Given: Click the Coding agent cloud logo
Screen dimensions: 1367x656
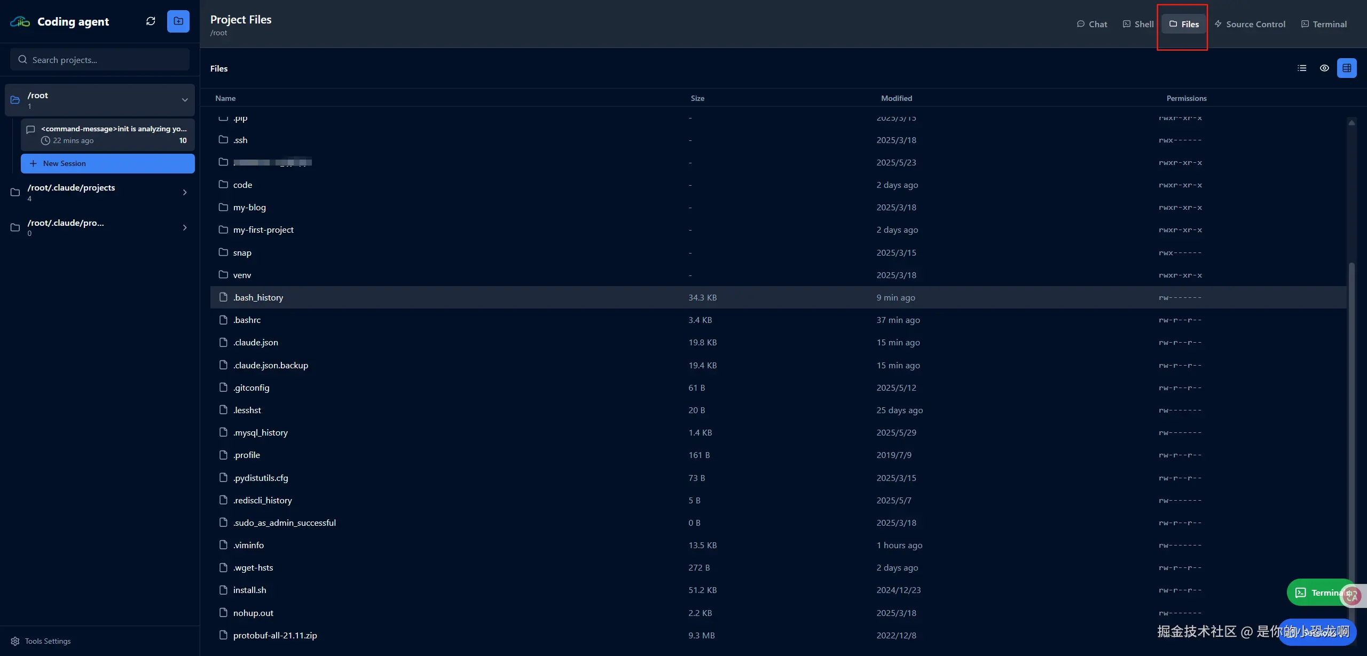Looking at the screenshot, I should tap(20, 22).
